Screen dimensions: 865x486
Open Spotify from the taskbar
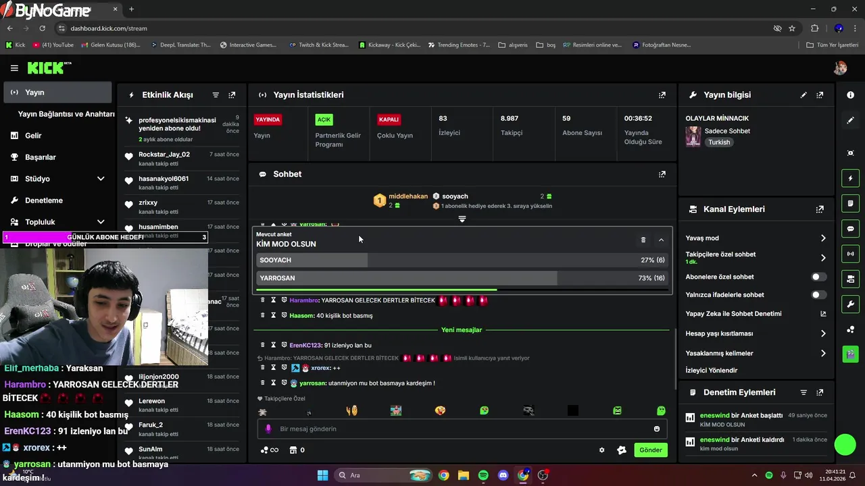tap(483, 475)
